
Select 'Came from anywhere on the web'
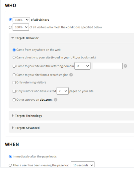[14, 50]
